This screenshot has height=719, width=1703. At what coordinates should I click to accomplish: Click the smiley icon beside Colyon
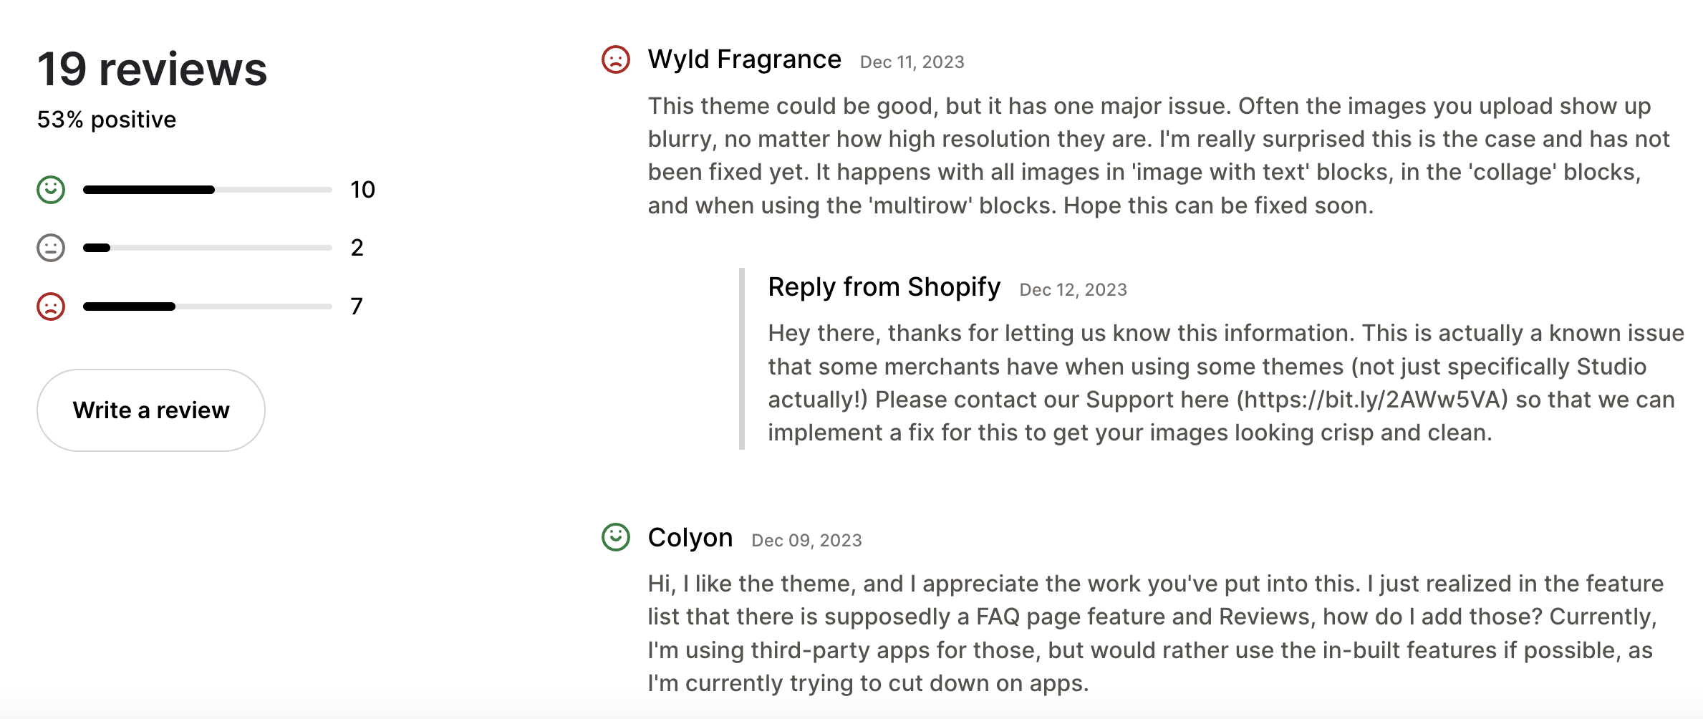pyautogui.click(x=617, y=538)
